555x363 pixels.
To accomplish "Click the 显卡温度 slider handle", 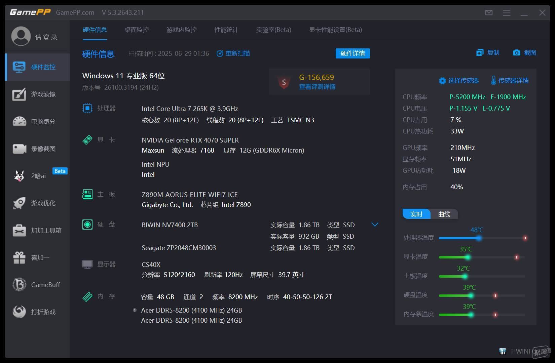I will (468, 257).
